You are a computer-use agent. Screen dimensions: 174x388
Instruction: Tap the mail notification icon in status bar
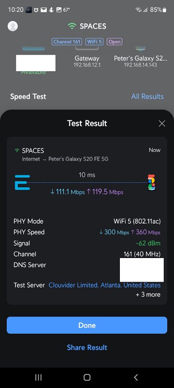pos(44,10)
